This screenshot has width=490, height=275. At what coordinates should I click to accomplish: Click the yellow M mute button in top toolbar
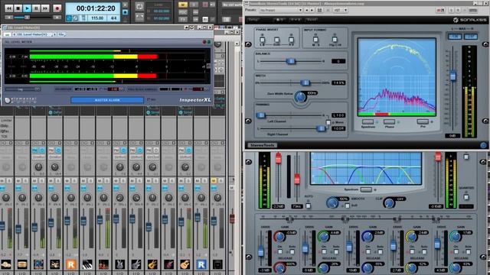(183, 5)
